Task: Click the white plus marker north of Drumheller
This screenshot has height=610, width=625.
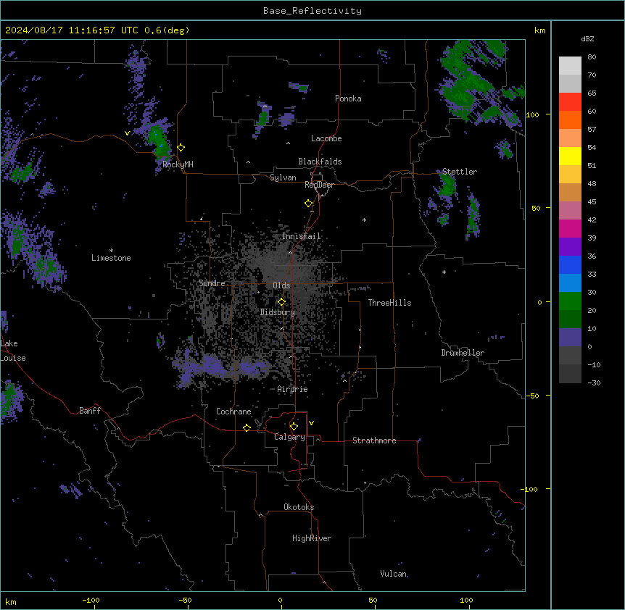Action: point(444,272)
